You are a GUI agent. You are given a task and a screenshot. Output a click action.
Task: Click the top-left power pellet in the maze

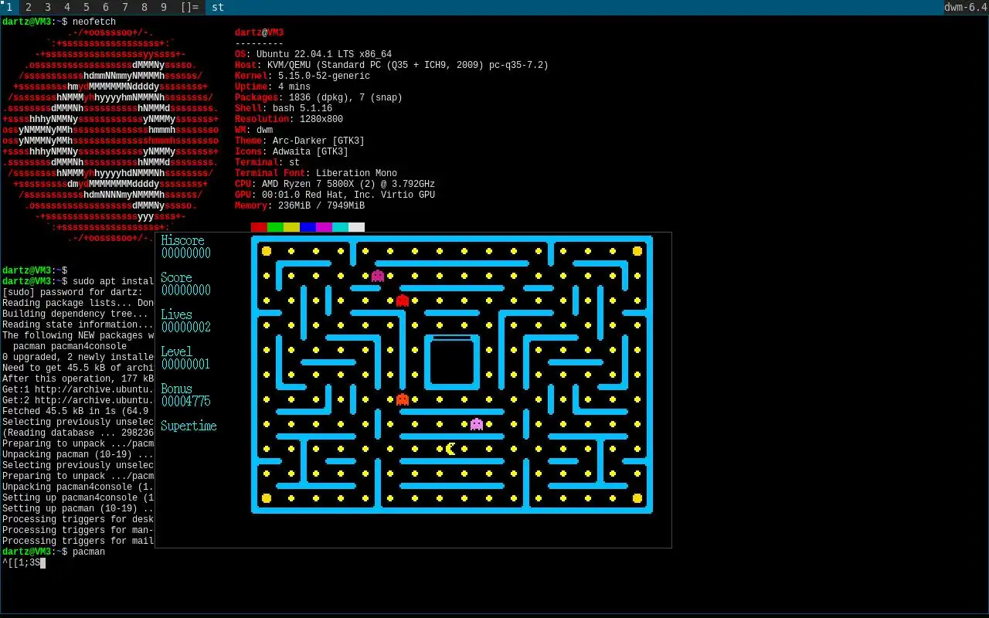tap(267, 251)
